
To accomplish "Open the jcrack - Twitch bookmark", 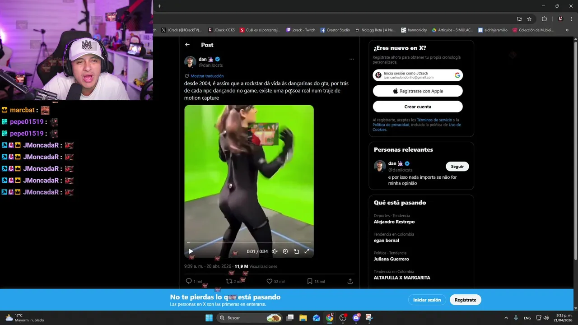I will point(301,30).
